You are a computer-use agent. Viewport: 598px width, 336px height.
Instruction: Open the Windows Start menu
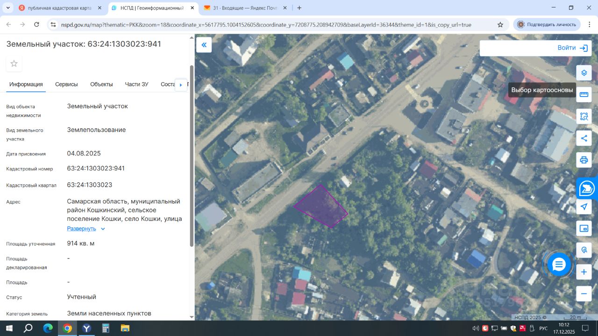click(9, 328)
